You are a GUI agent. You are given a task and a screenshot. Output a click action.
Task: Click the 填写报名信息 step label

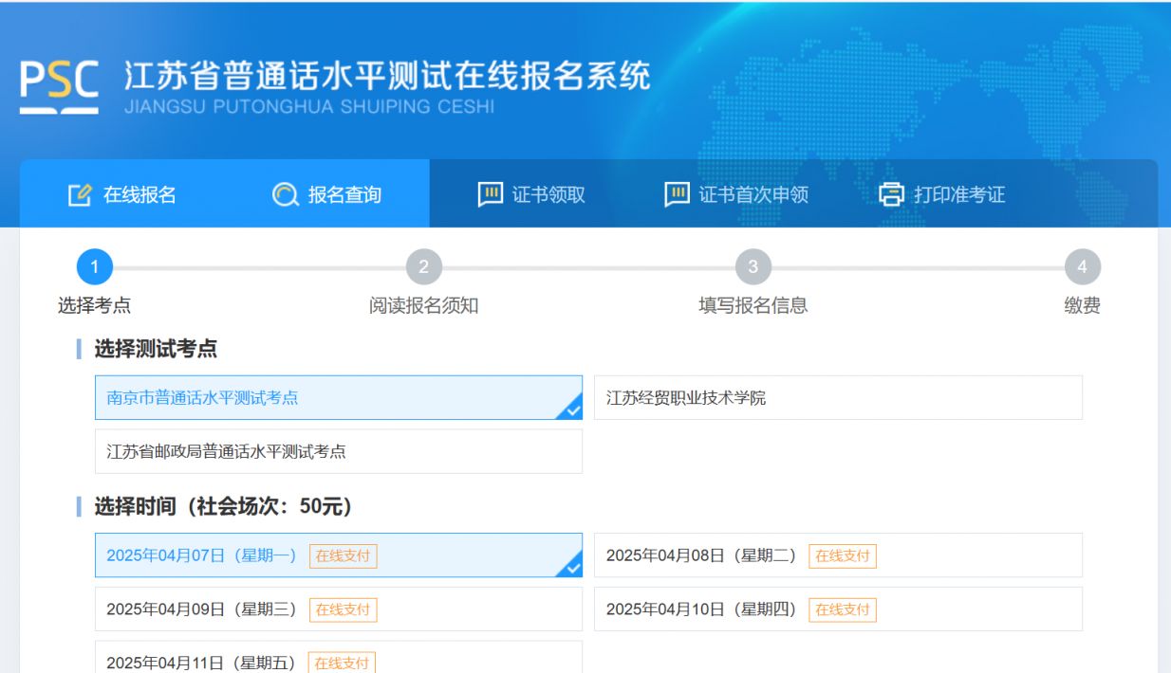click(753, 306)
